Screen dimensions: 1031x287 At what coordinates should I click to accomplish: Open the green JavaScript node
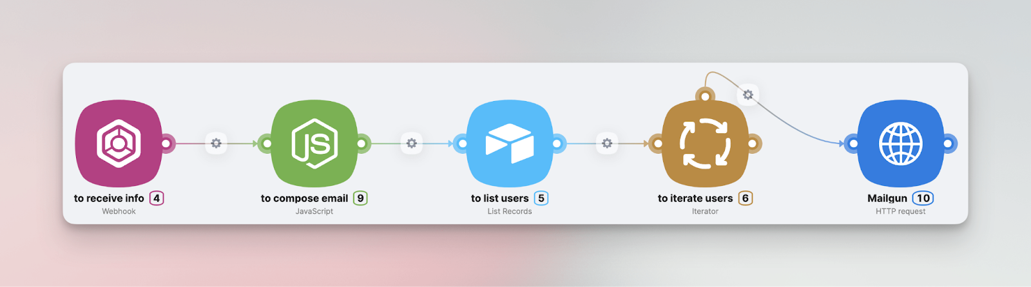click(314, 143)
